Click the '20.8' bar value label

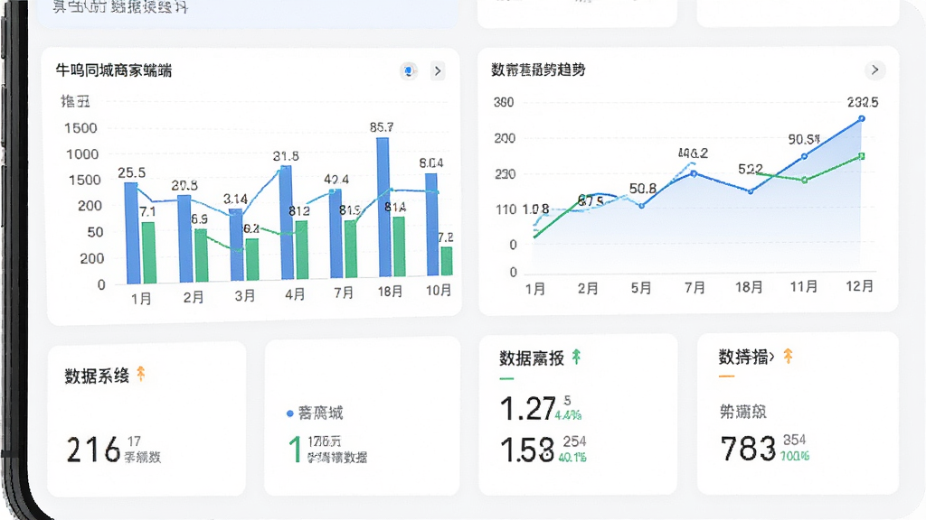[x=184, y=186]
